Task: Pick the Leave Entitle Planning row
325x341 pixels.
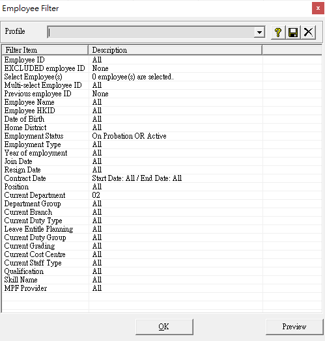Action: (x=162, y=229)
